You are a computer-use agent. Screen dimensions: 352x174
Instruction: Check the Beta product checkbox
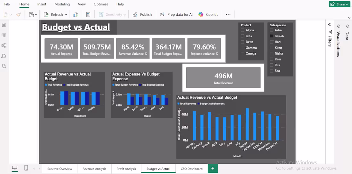coord(243,36)
